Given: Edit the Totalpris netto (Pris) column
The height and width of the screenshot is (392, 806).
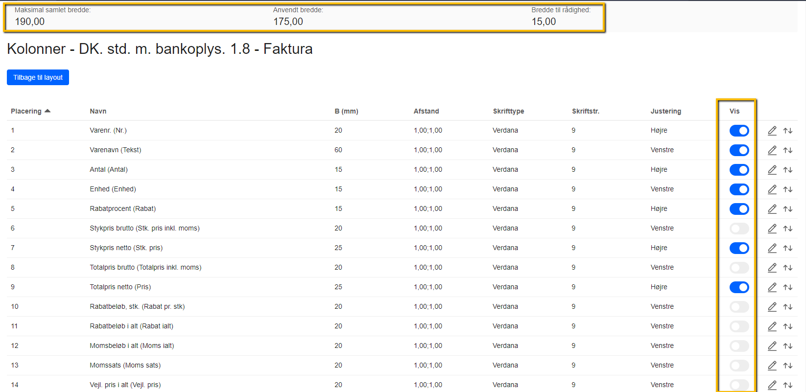Looking at the screenshot, I should click(772, 287).
